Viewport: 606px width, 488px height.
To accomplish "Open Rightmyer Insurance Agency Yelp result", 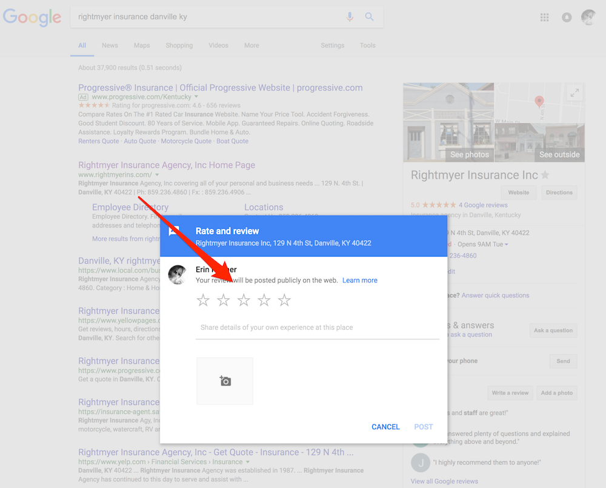I will coord(216,452).
